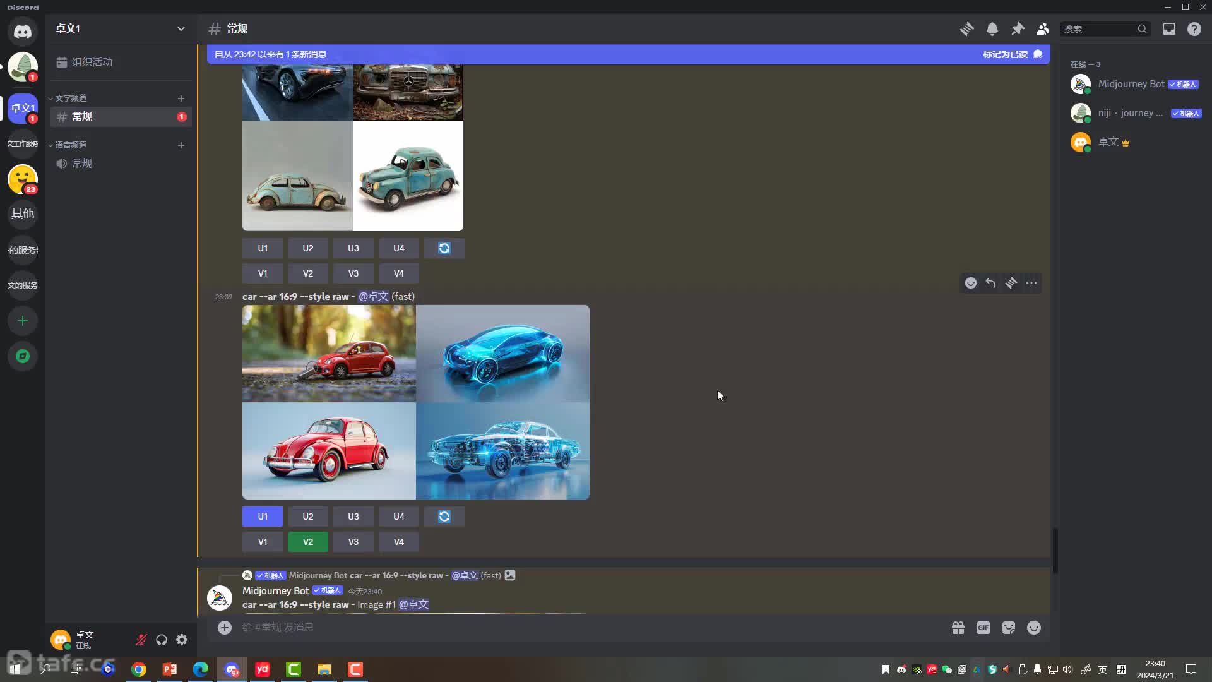Viewport: 1212px width, 682px height.
Task: Click U2 under the red car grid
Action: (308, 517)
